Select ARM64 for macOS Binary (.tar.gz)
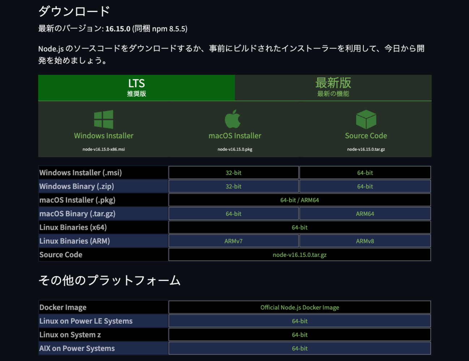Screen dimensions: 469x361 tap(365, 214)
